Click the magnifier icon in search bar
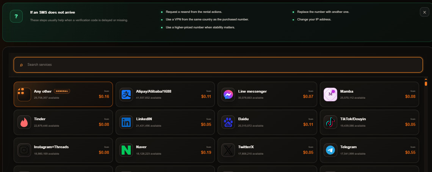432x172 pixels. click(x=21, y=65)
